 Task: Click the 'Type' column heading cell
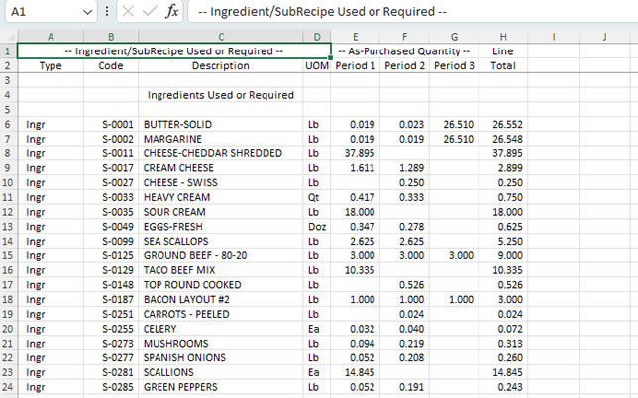point(51,66)
